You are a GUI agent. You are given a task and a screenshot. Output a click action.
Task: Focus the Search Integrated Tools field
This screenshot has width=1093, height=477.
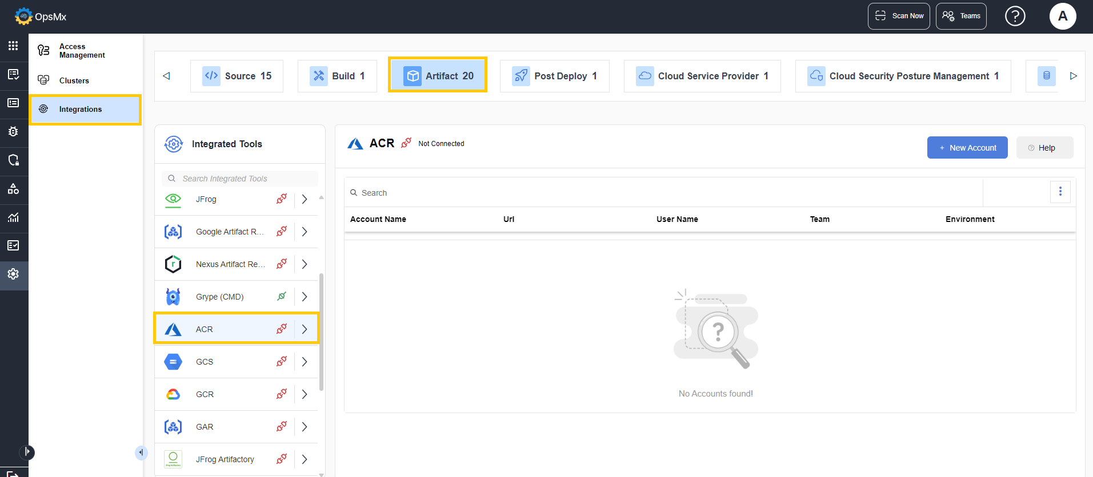point(246,179)
